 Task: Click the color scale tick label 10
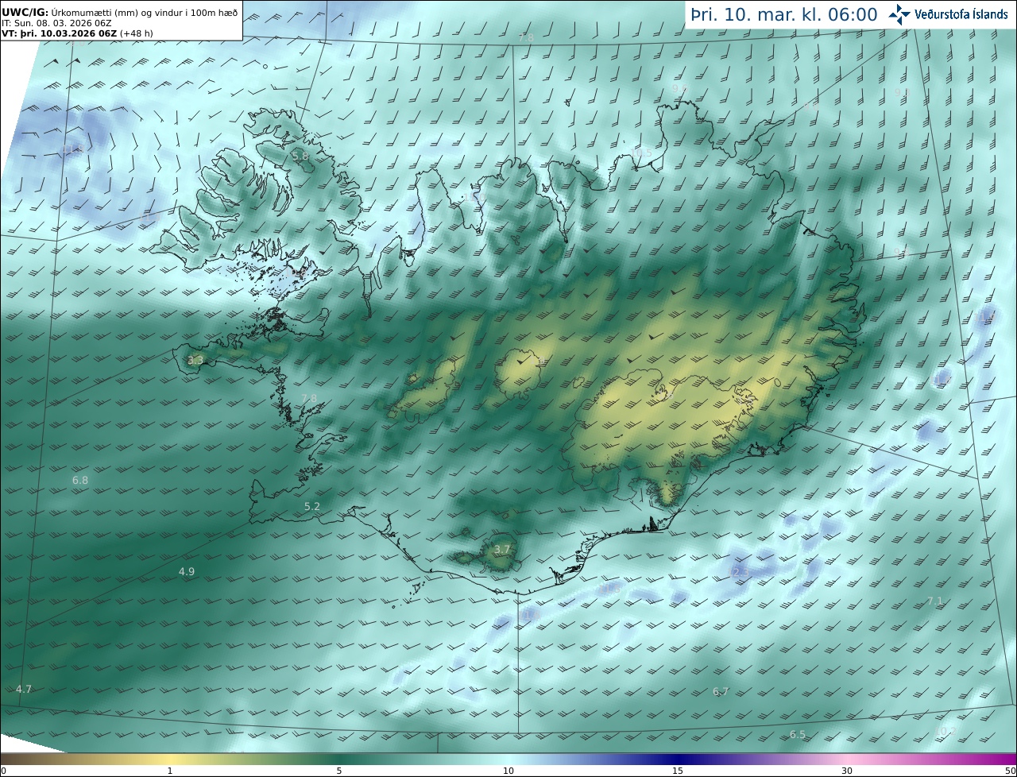508,771
